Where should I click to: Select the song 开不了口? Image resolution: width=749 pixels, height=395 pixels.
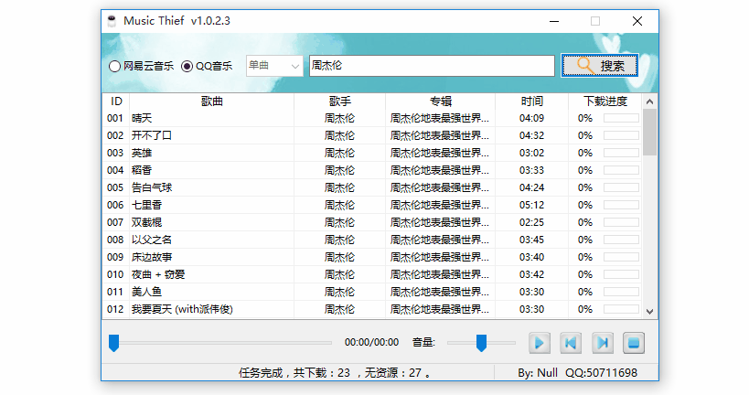(152, 135)
